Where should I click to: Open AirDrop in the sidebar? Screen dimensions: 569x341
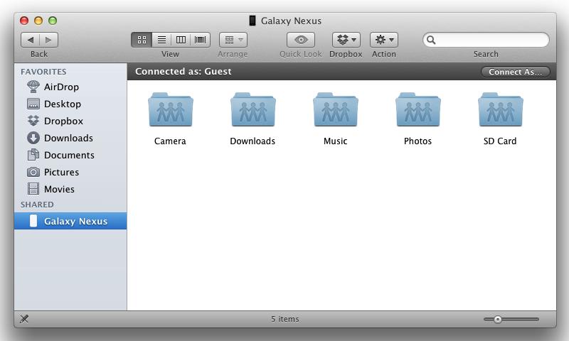[x=70, y=87]
